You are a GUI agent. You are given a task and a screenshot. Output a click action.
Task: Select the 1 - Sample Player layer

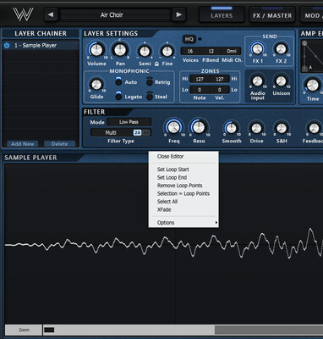click(41, 45)
